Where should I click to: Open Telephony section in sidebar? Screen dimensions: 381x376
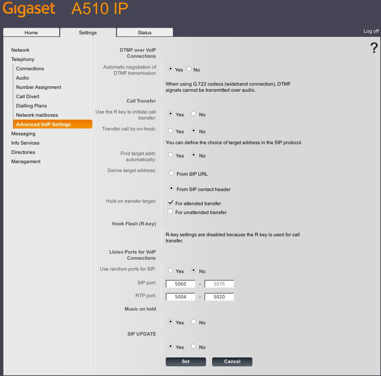point(23,59)
